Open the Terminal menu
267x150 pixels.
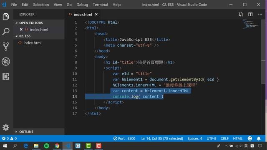click(x=100, y=5)
